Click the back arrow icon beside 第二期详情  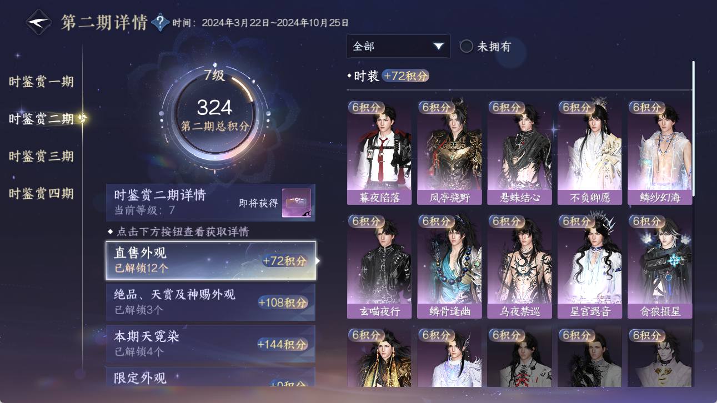pyautogui.click(x=39, y=23)
